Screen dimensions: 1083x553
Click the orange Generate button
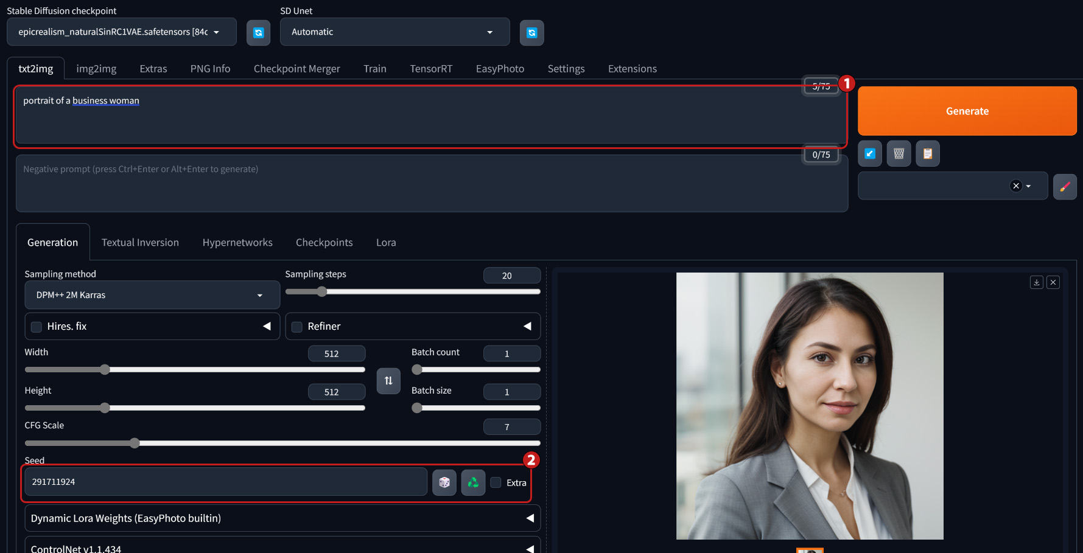(967, 111)
